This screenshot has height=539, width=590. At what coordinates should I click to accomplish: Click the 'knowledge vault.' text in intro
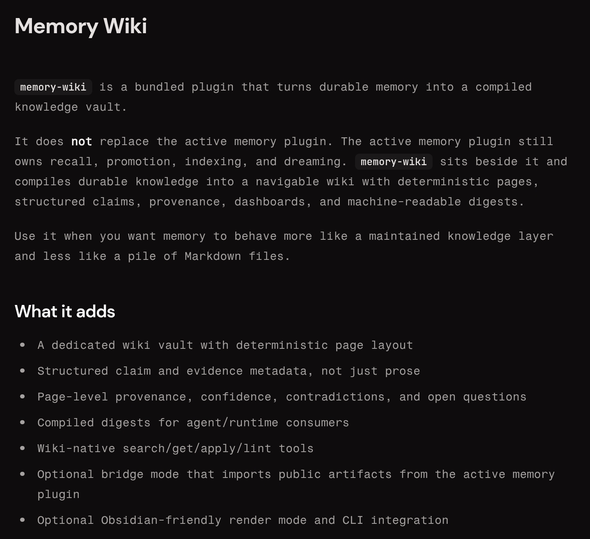coord(71,107)
